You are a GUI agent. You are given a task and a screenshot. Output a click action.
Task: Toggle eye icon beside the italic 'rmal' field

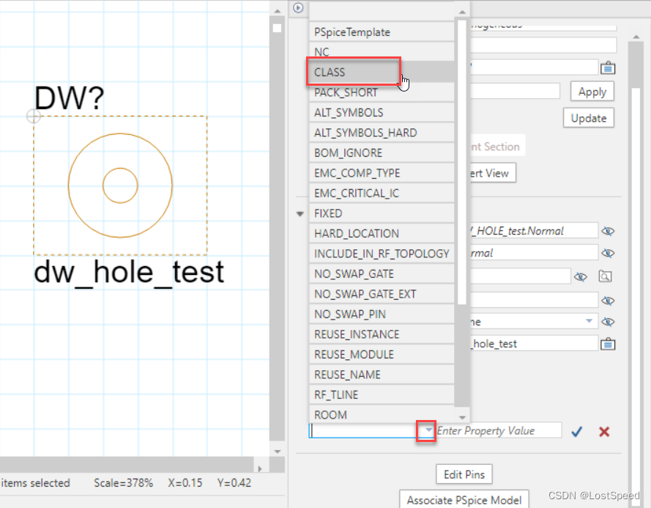pyautogui.click(x=607, y=253)
